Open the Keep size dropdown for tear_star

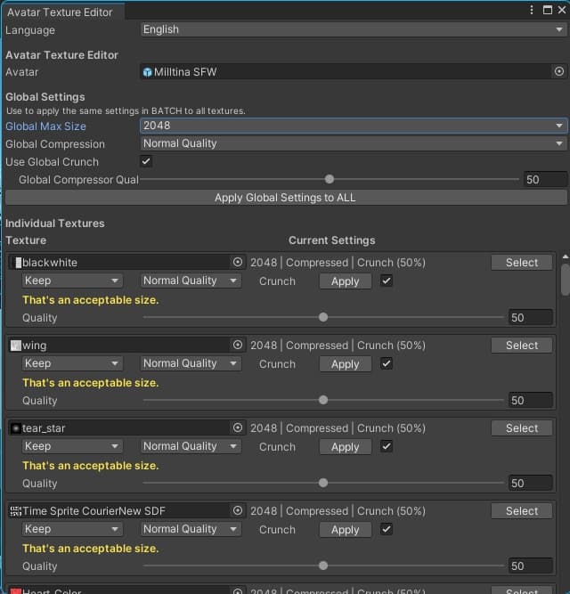[x=71, y=446]
